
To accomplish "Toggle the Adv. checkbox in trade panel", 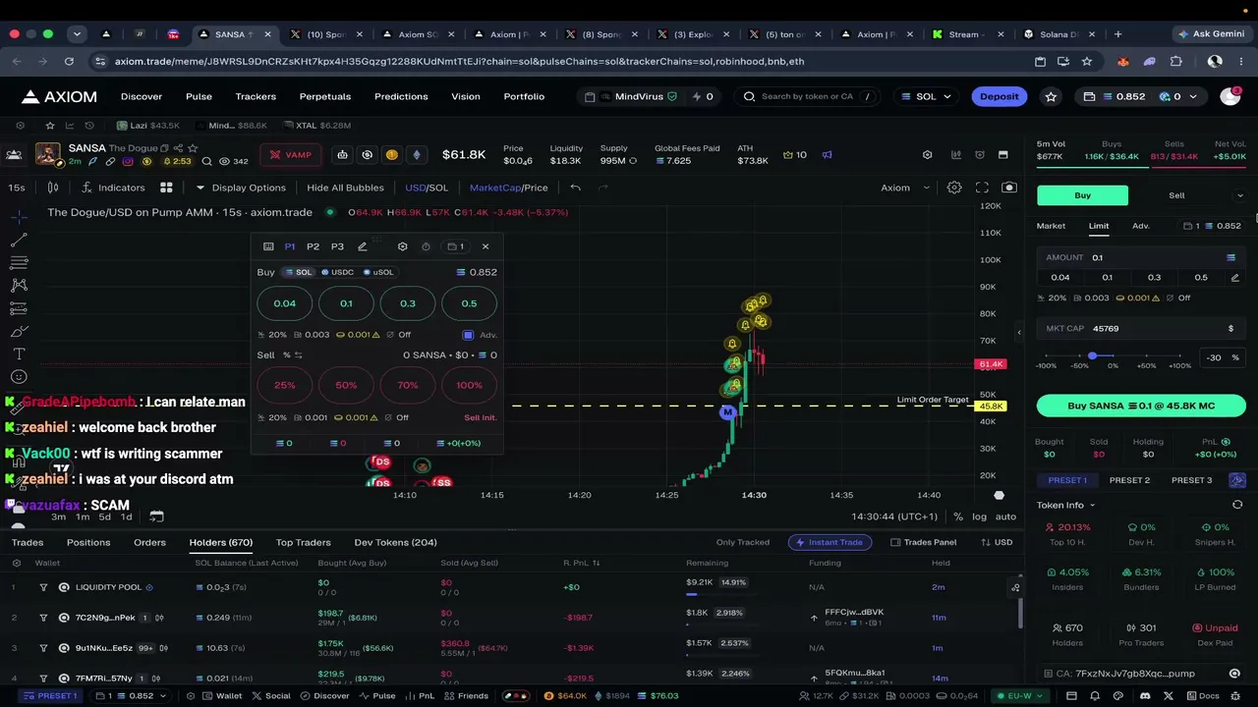I will 468,335.
